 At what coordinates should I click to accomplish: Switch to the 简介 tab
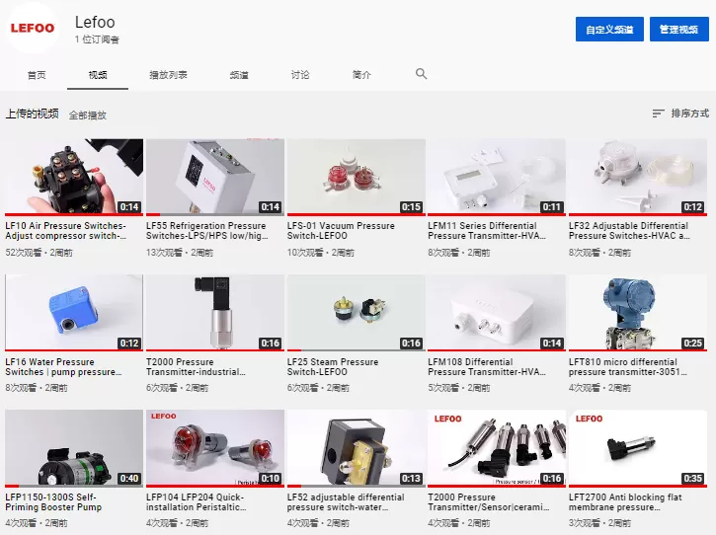tap(361, 75)
